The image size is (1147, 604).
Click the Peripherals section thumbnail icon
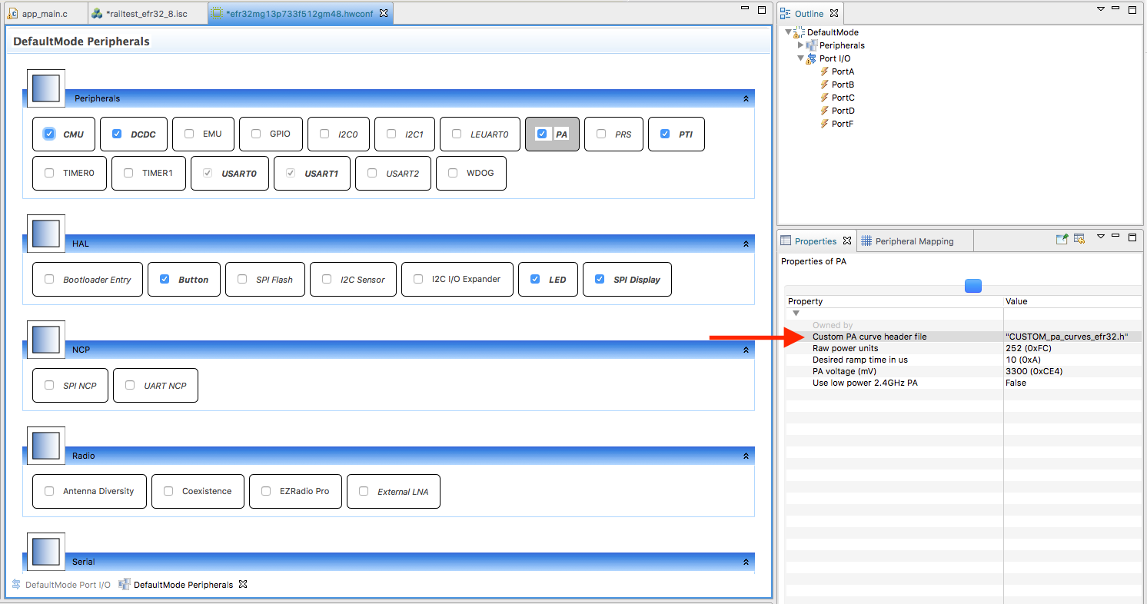(x=46, y=88)
